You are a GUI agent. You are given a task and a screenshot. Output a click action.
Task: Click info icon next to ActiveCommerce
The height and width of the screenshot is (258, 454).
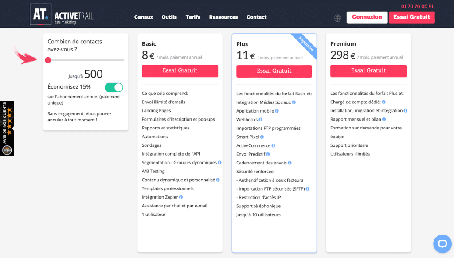[x=274, y=145]
